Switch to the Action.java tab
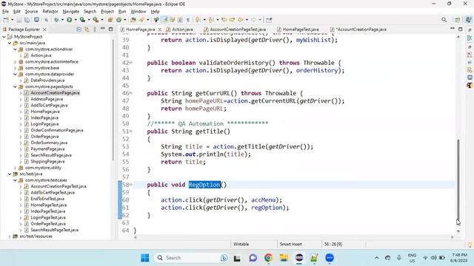474x266 pixels. pos(182,30)
